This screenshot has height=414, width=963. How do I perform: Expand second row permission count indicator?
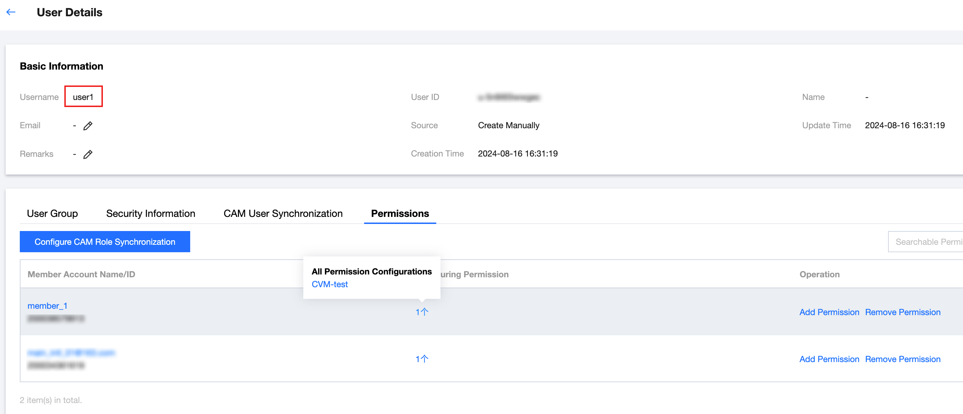click(x=422, y=359)
